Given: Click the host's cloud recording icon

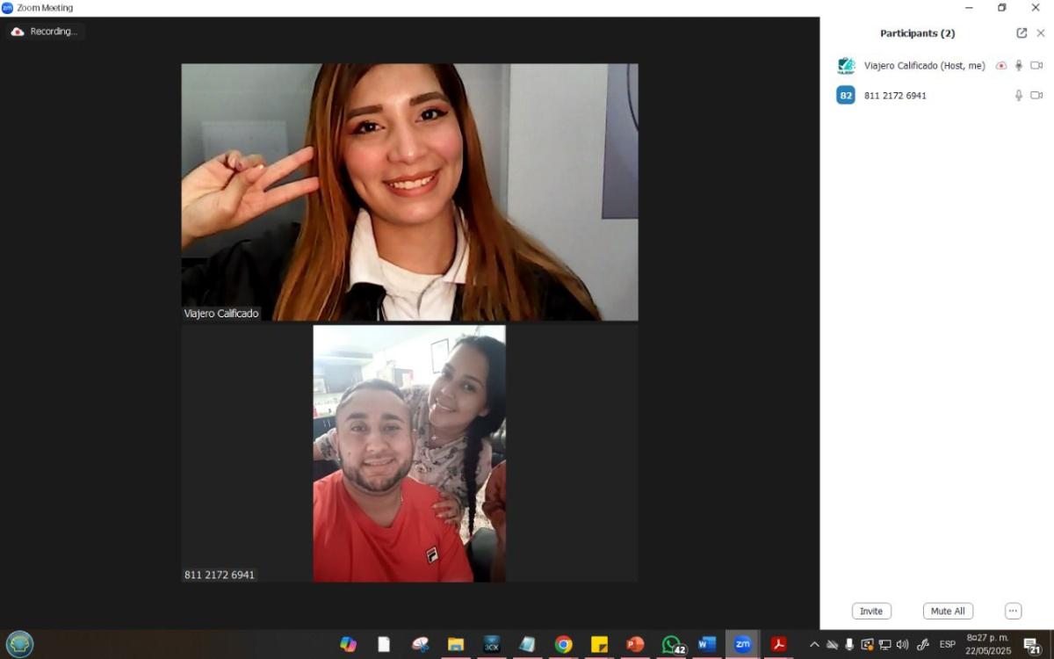Looking at the screenshot, I should point(1000,66).
